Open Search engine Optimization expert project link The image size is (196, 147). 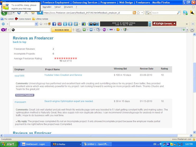(69, 101)
